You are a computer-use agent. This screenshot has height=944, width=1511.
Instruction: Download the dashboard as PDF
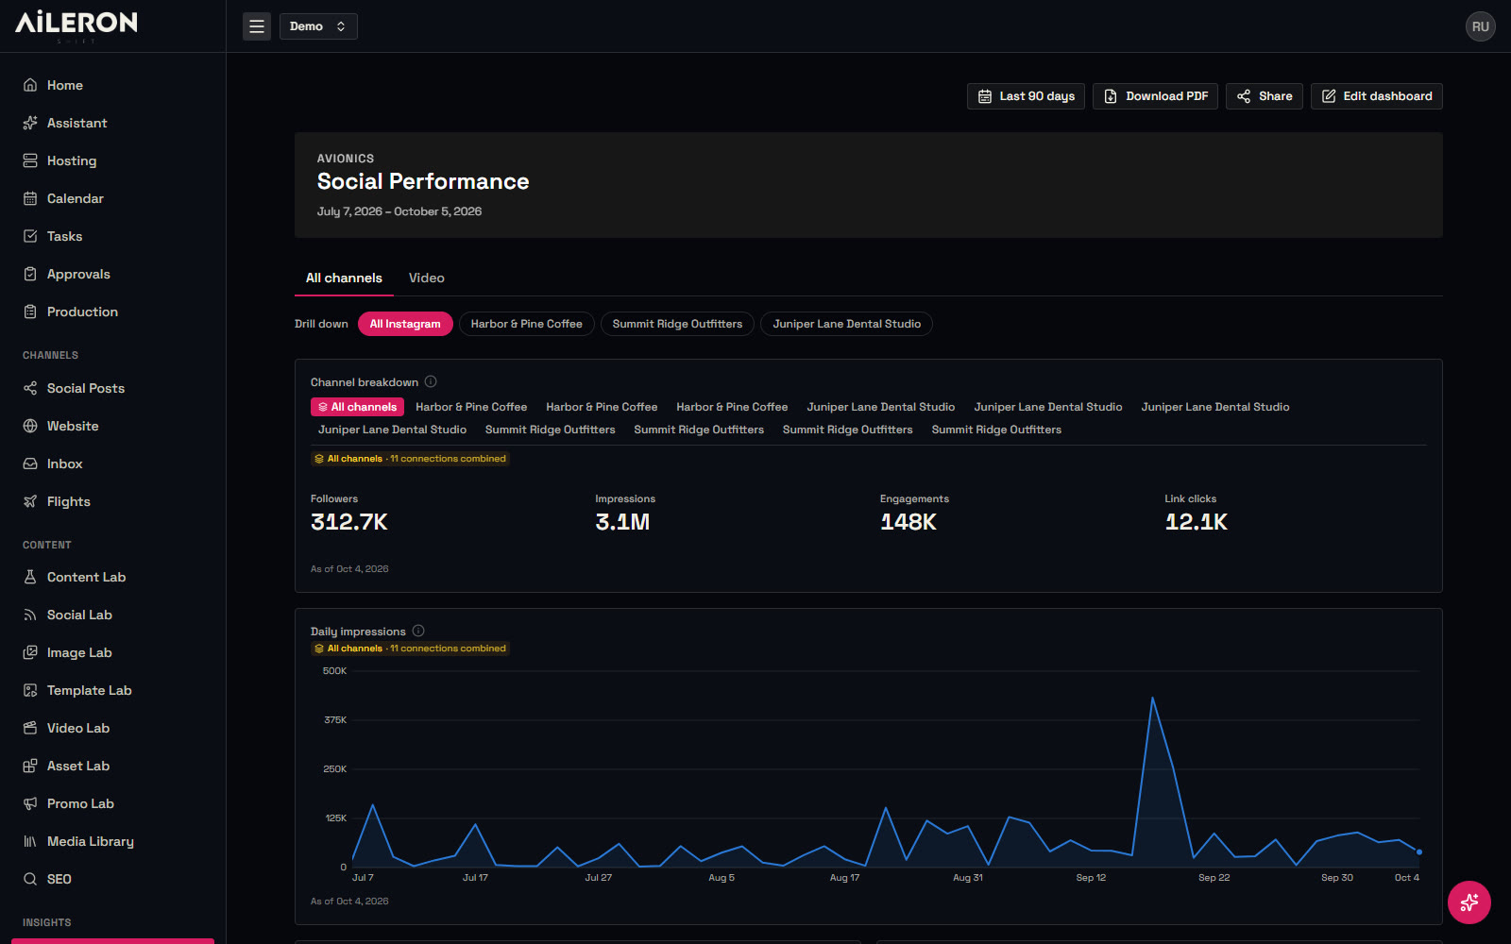(x=1155, y=96)
